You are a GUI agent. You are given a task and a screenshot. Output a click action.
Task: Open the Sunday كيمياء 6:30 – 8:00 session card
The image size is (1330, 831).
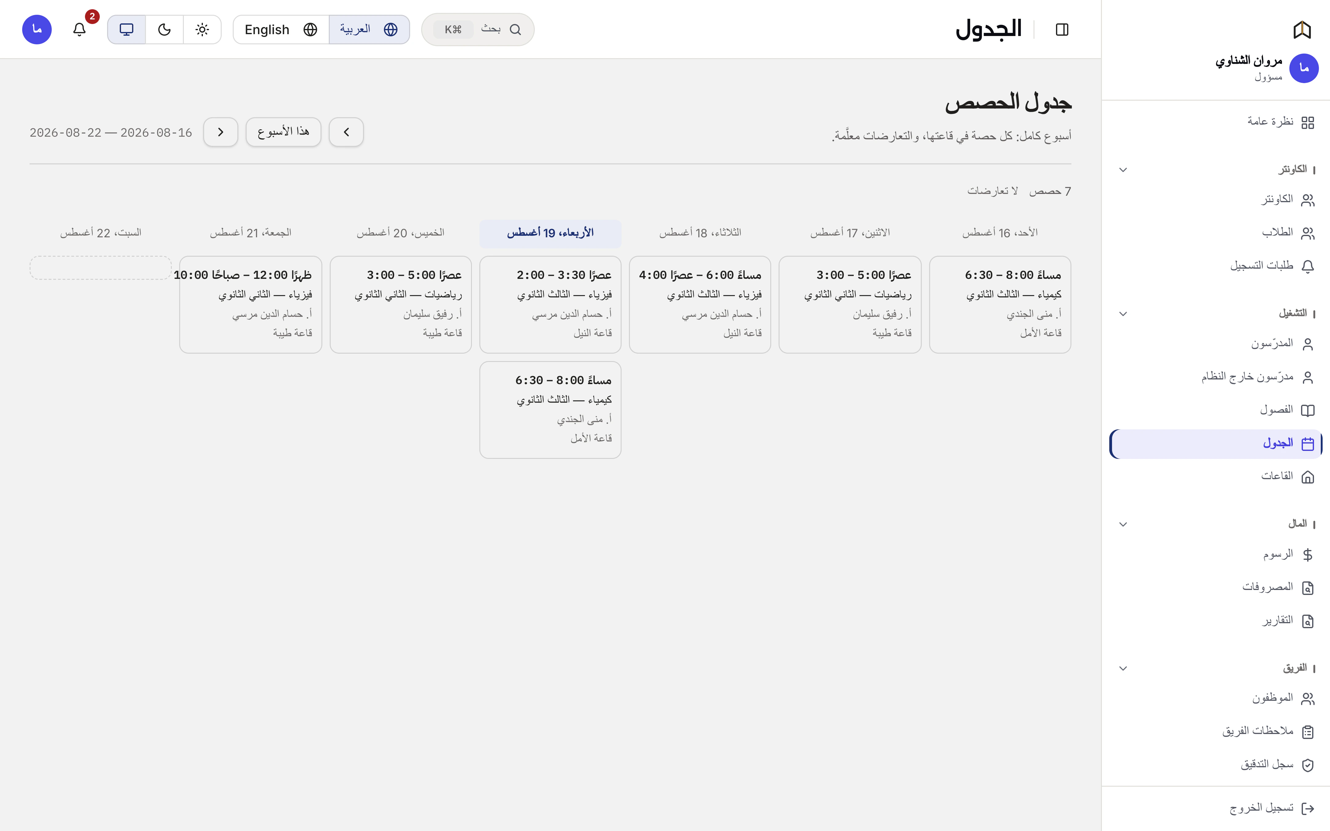coord(1000,304)
